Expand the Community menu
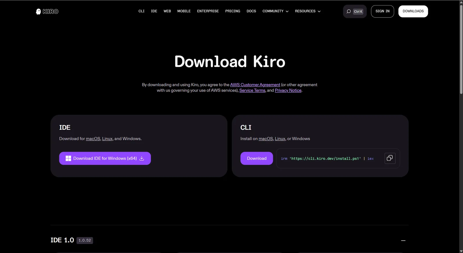The width and height of the screenshot is (463, 253). 275,11
